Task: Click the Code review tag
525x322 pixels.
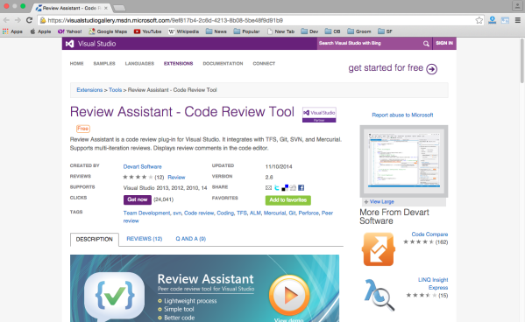Action: click(x=199, y=213)
